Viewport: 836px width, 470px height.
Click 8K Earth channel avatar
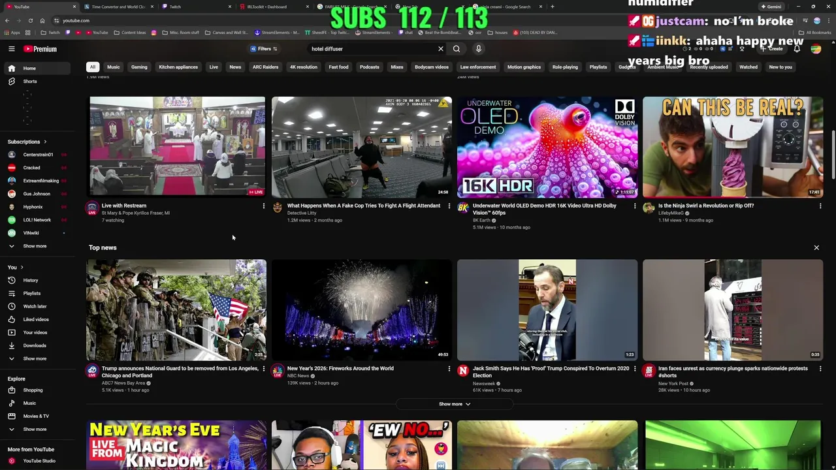point(463,208)
